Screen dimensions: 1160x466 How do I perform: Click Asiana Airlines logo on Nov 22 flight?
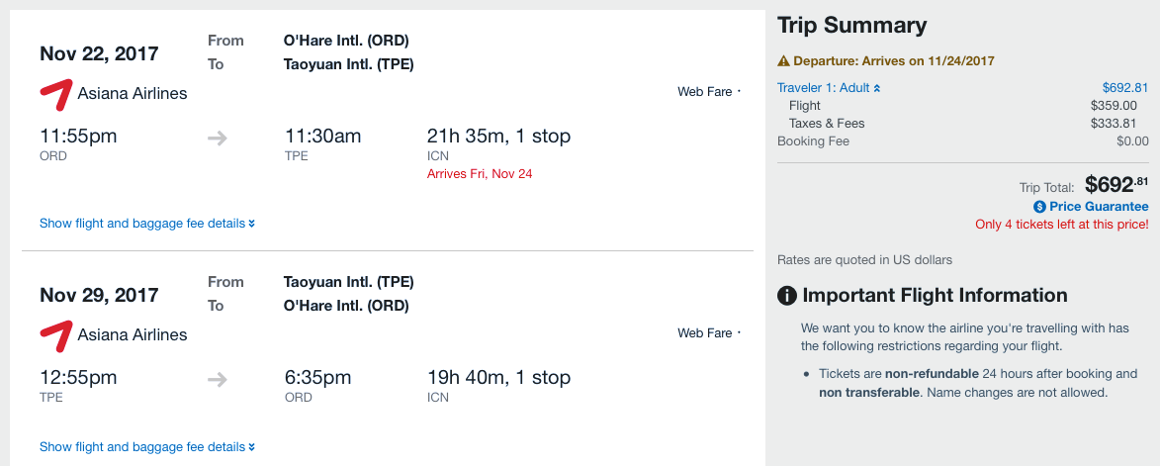[x=56, y=93]
